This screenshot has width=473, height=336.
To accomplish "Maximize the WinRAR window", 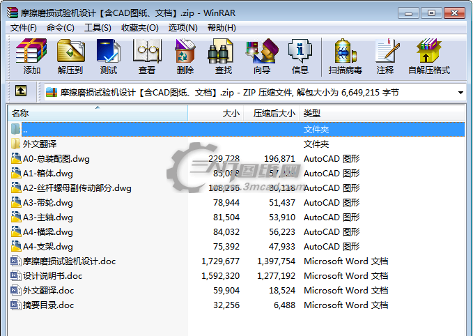I will pyautogui.click(x=431, y=13).
